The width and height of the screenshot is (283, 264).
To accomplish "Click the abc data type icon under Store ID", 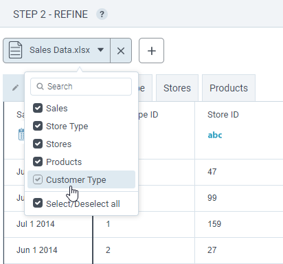I will (215, 135).
